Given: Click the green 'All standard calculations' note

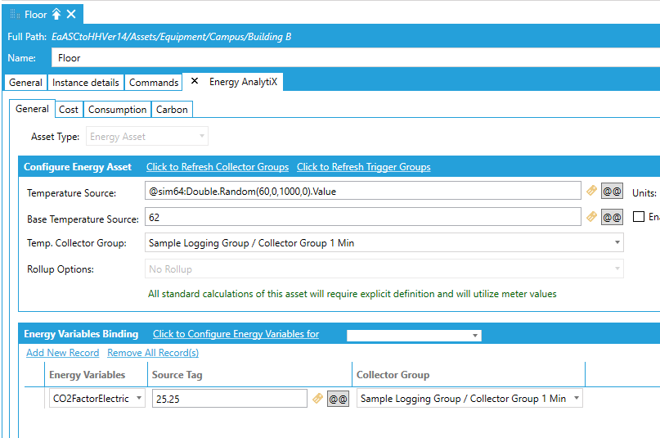Looking at the screenshot, I should (x=352, y=294).
